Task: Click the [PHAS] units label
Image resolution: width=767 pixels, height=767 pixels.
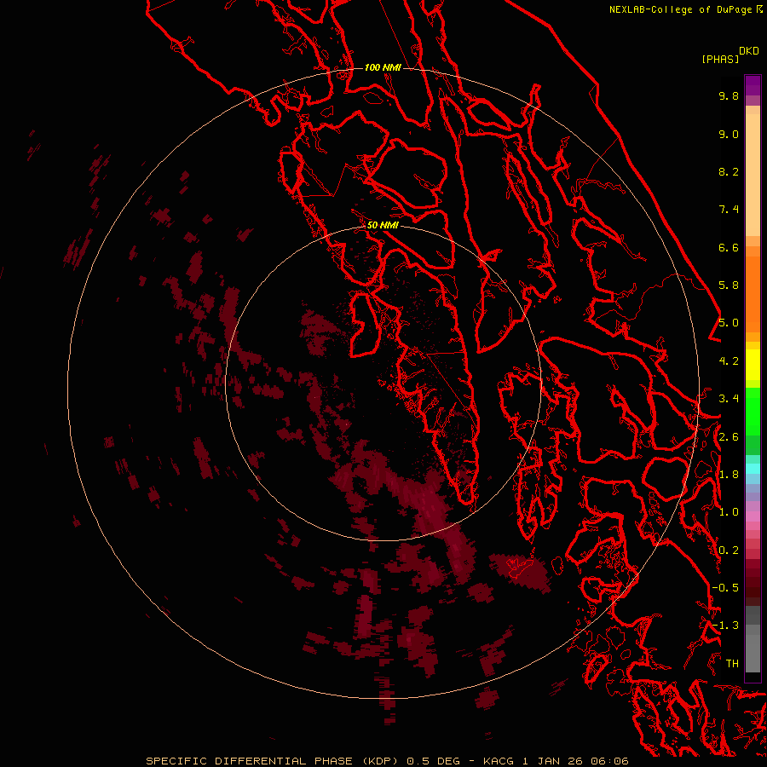Action: tap(720, 59)
